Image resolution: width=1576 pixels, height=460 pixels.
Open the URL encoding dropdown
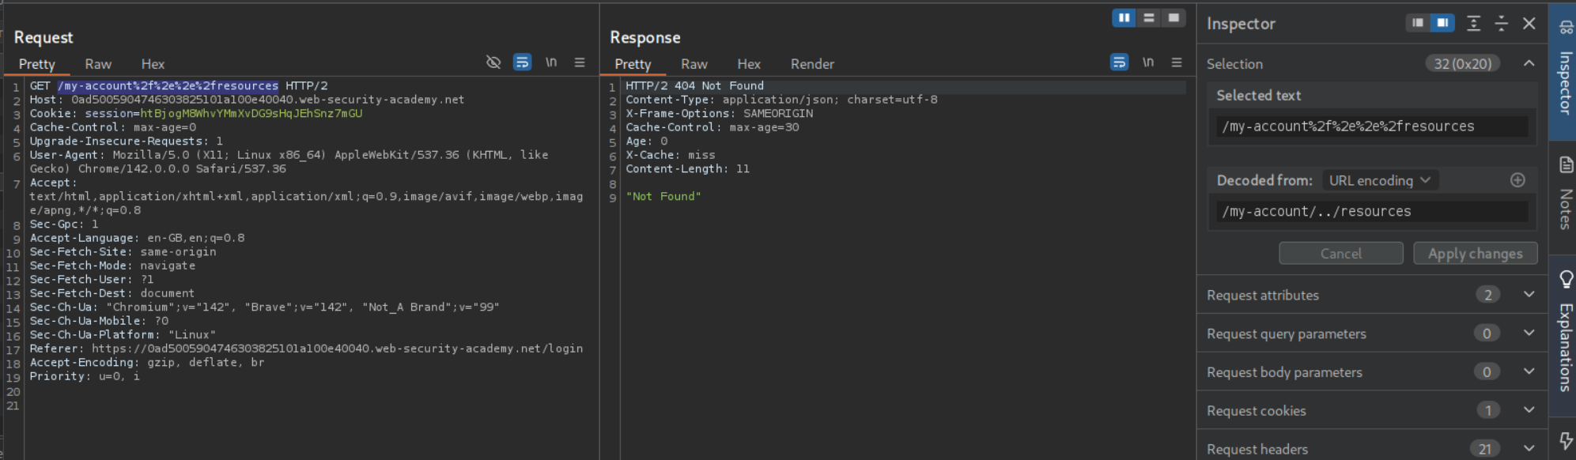[x=1380, y=180]
